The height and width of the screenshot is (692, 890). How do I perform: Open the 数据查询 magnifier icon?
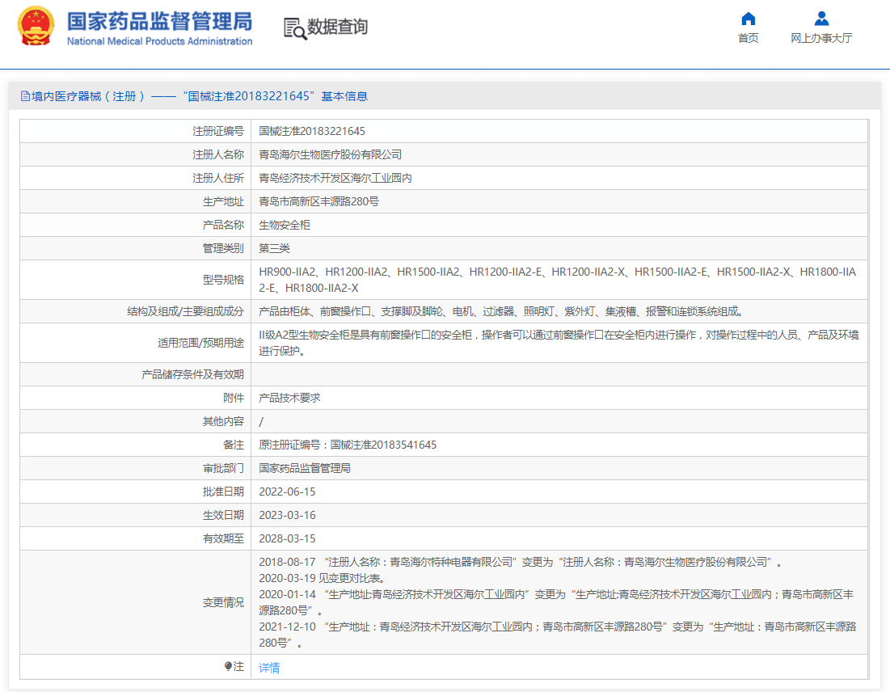coord(295,28)
